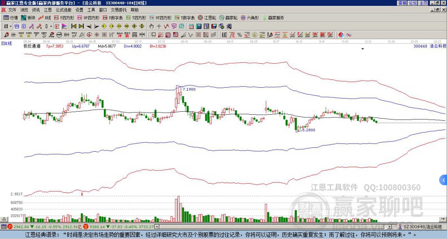Click the first yellow diamond arrow icon
This screenshot has height=239, width=447.
tap(104, 27)
